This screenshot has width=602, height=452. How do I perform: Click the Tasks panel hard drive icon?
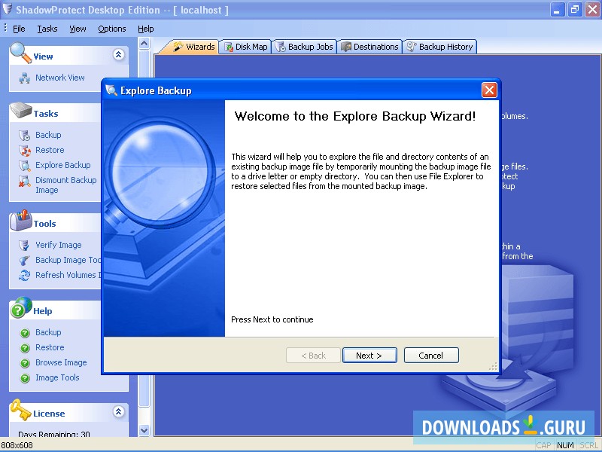pyautogui.click(x=21, y=110)
